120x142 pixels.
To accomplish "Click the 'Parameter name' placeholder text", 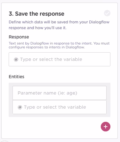I will coord(47,93).
